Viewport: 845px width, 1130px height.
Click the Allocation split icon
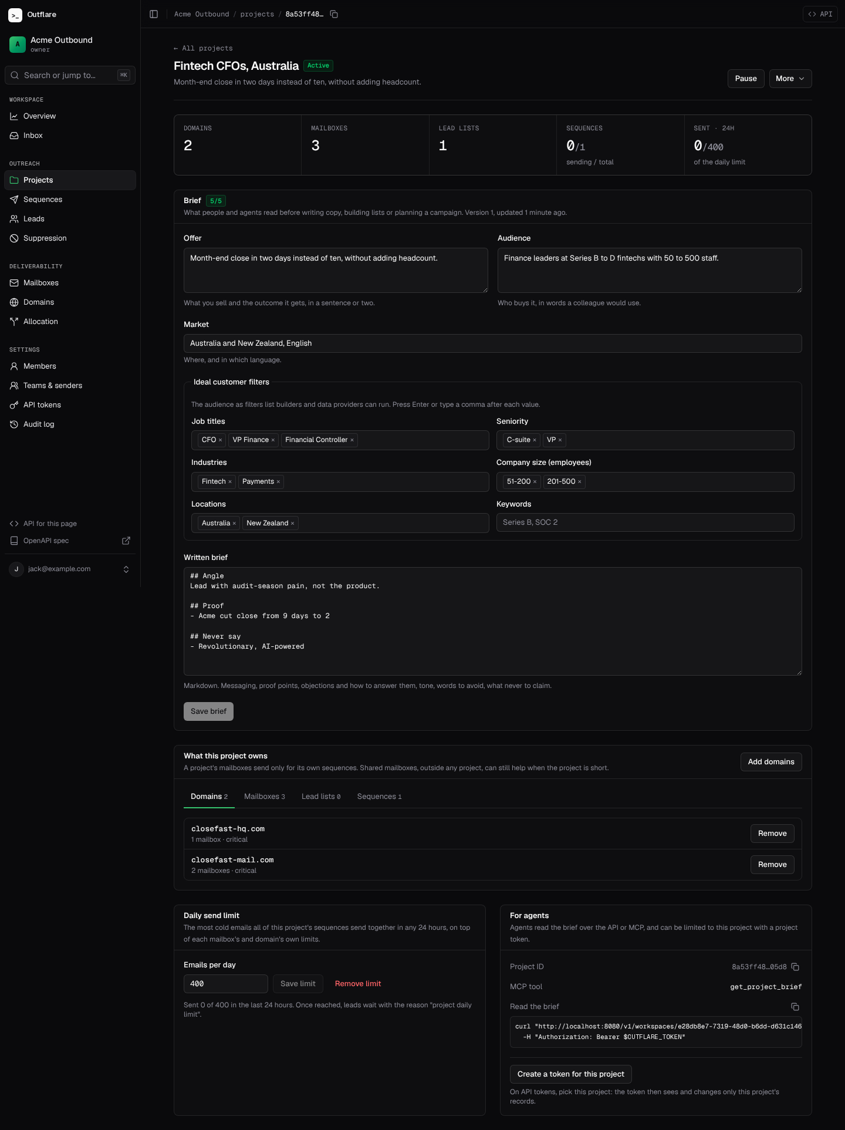point(14,322)
